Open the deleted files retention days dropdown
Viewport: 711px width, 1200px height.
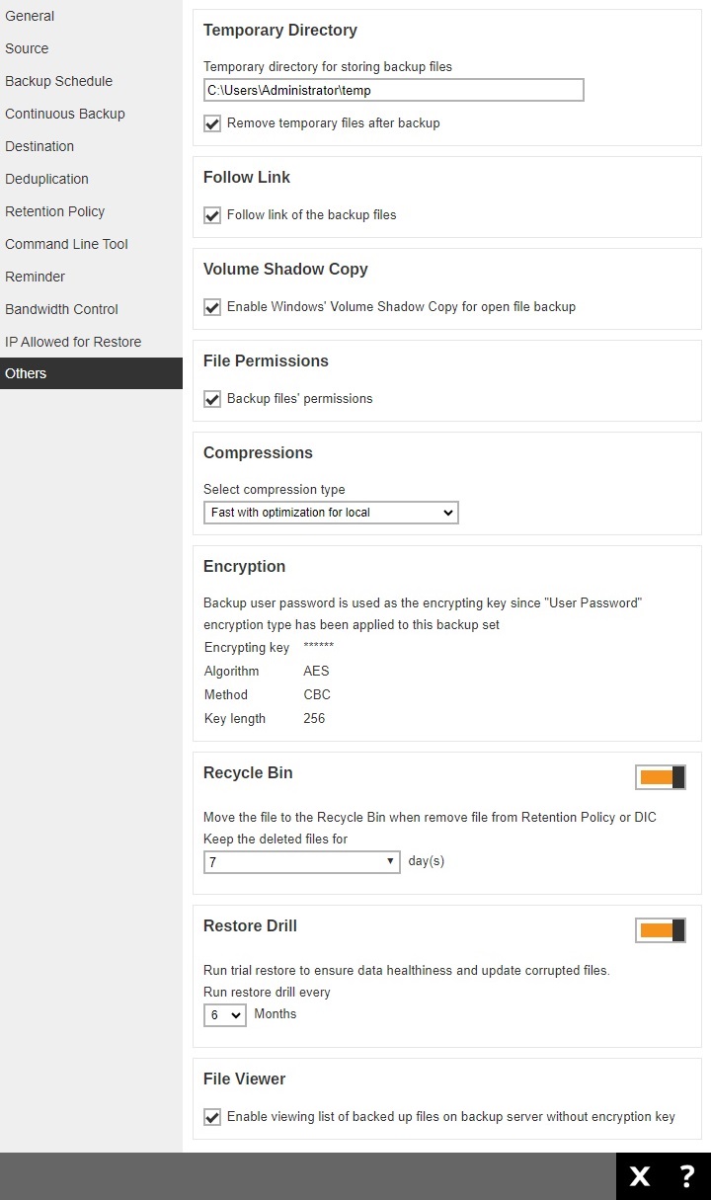[301, 860]
